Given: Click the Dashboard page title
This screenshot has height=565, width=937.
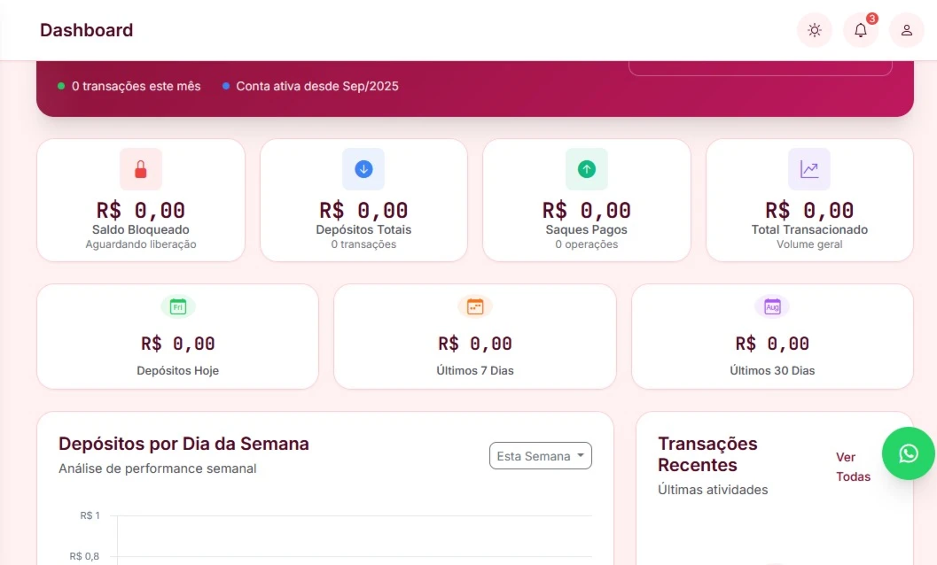Looking at the screenshot, I should click(x=87, y=30).
